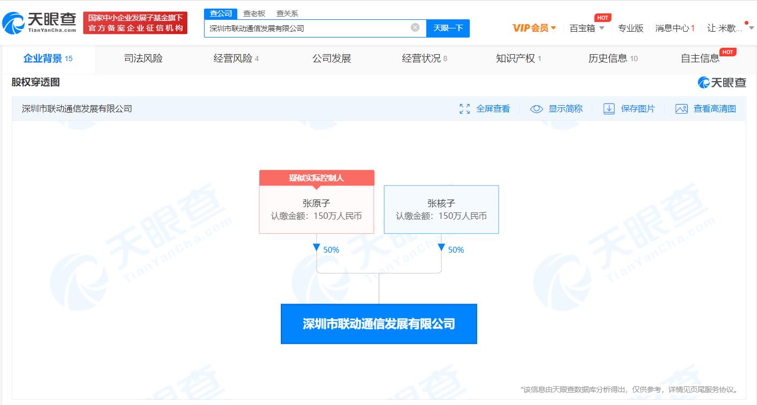
Task: Select the 张核子 shareholder node
Action: [441, 209]
